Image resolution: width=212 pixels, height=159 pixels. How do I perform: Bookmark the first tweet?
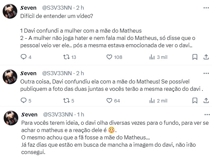click(195, 57)
